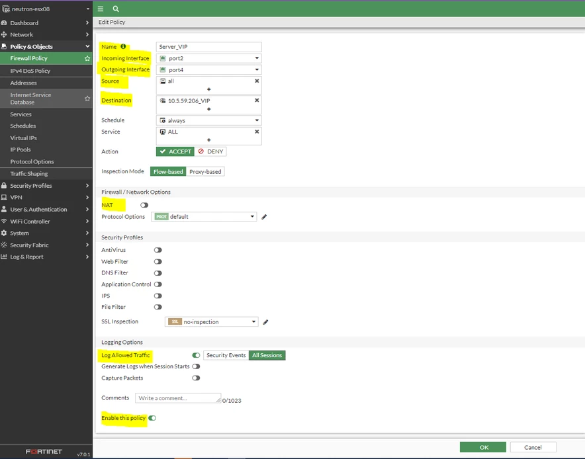Add a destination with the plus icon

pyautogui.click(x=209, y=109)
